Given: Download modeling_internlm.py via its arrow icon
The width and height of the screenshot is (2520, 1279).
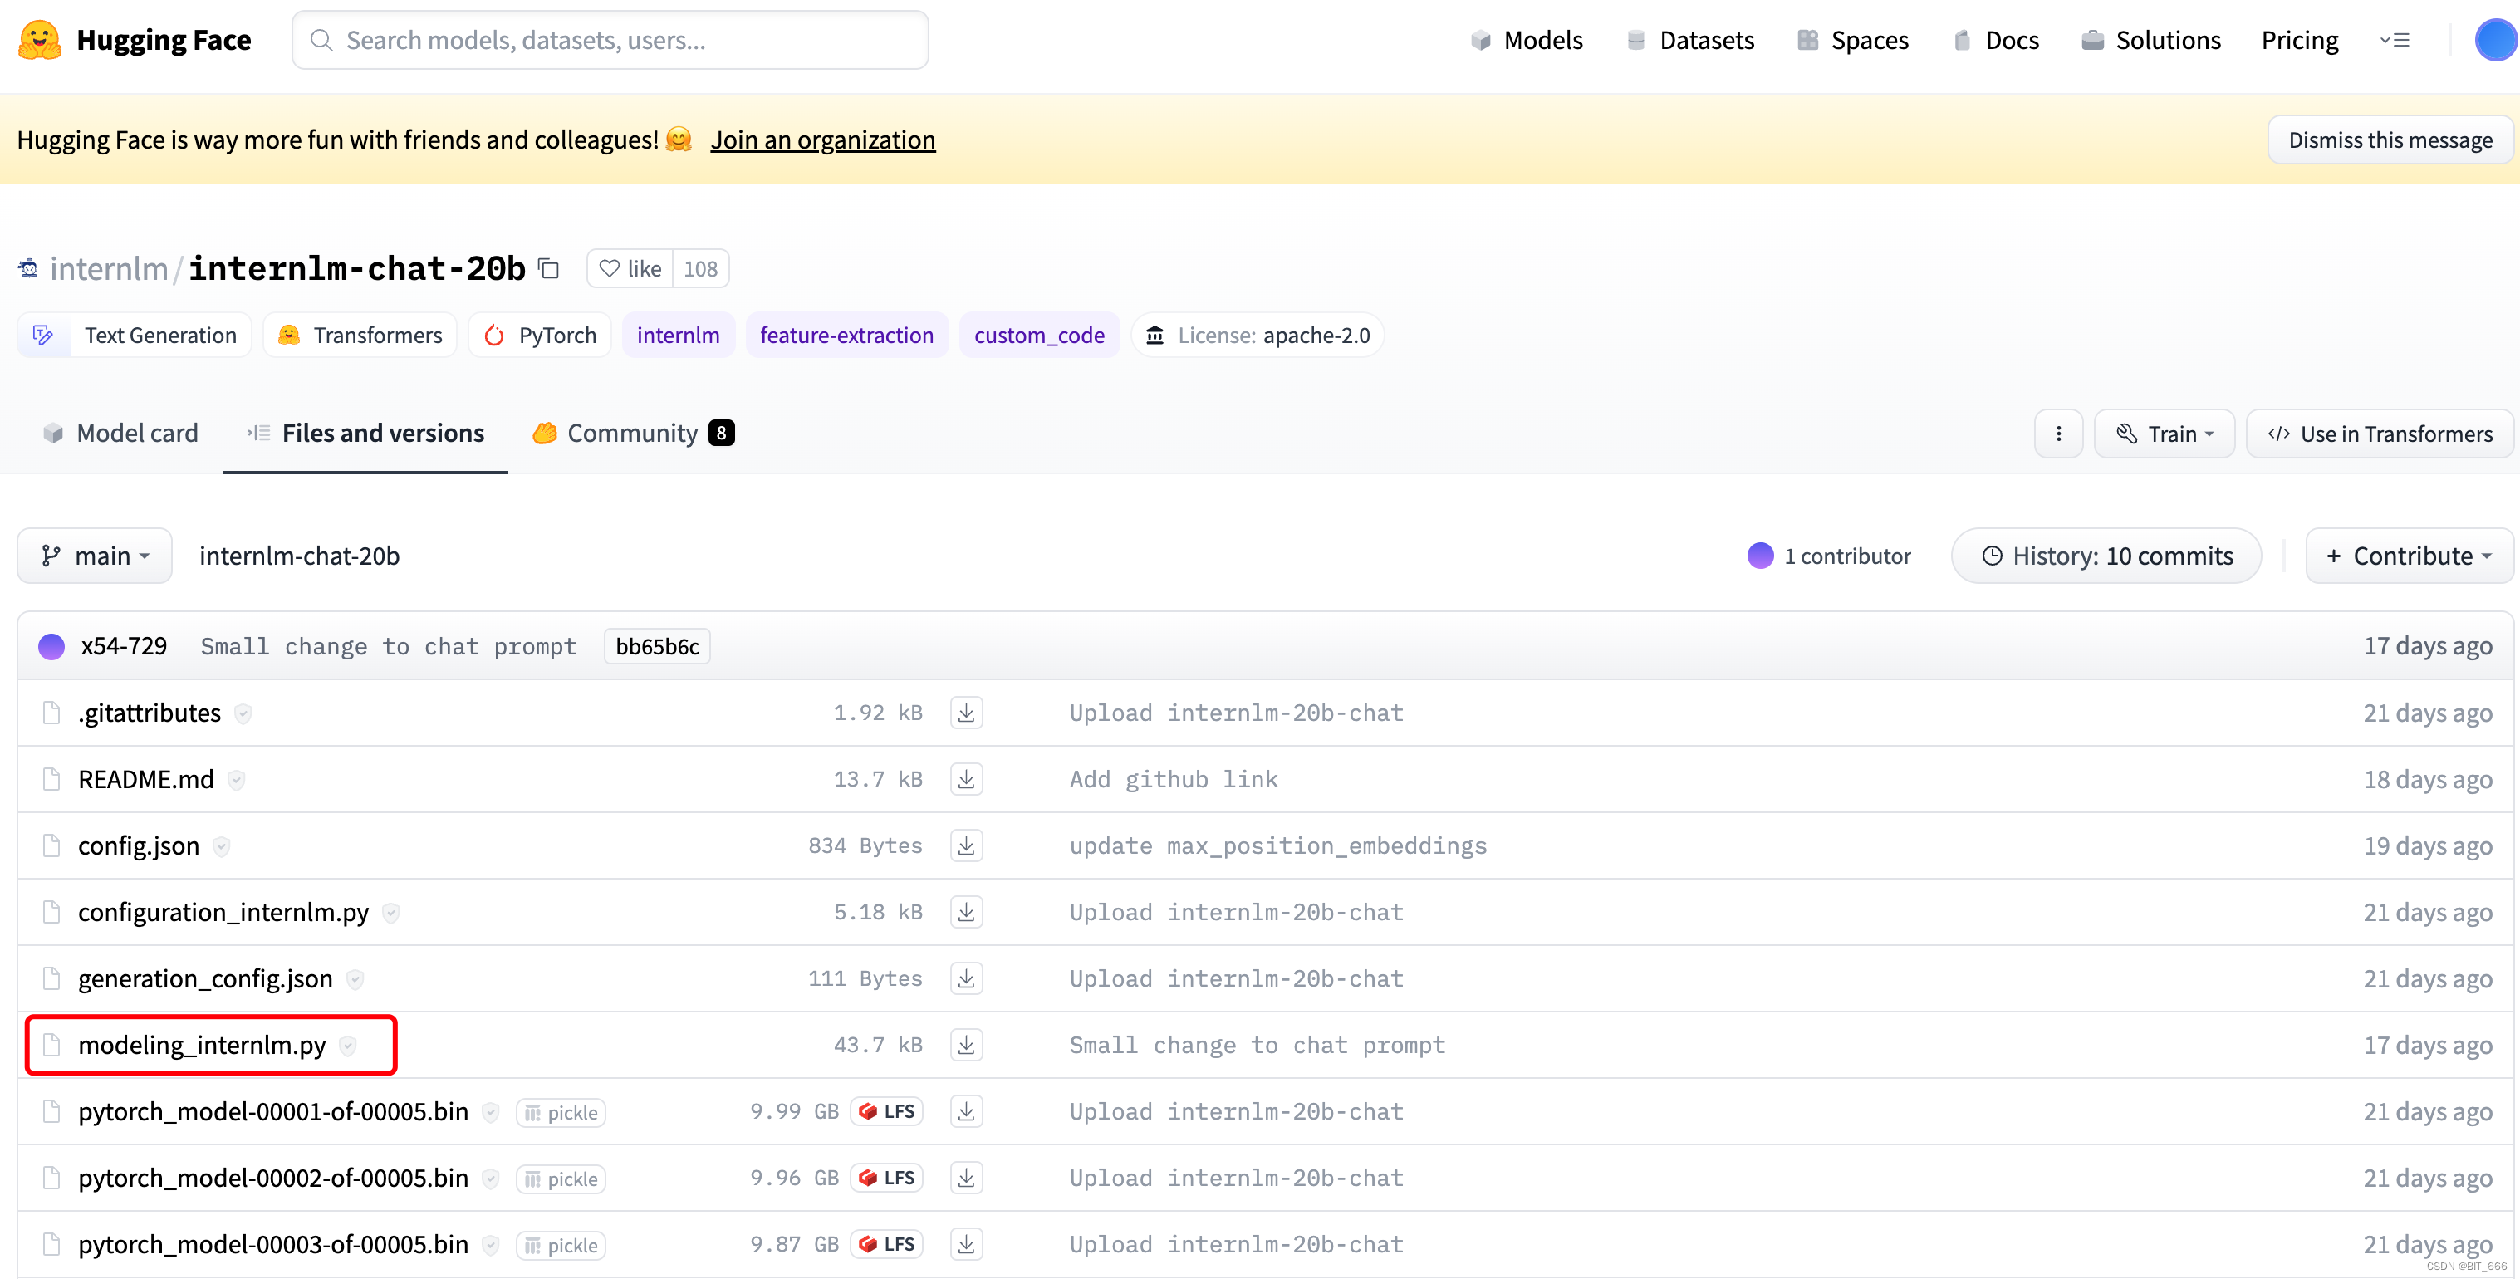Looking at the screenshot, I should click(965, 1046).
